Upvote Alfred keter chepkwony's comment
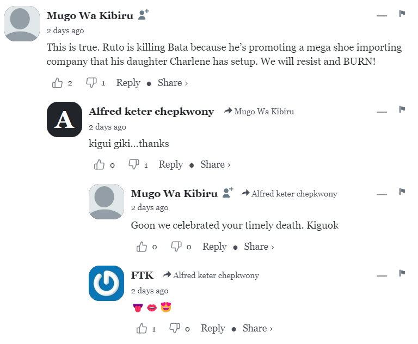 [100, 165]
